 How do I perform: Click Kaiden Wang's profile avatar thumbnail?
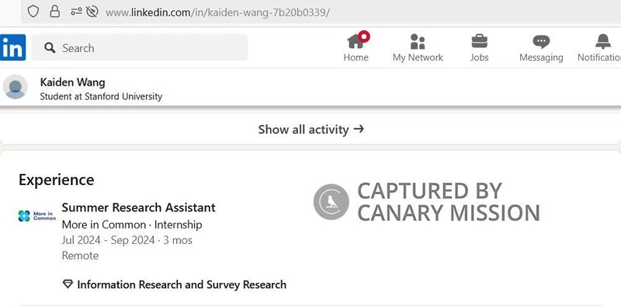15,87
